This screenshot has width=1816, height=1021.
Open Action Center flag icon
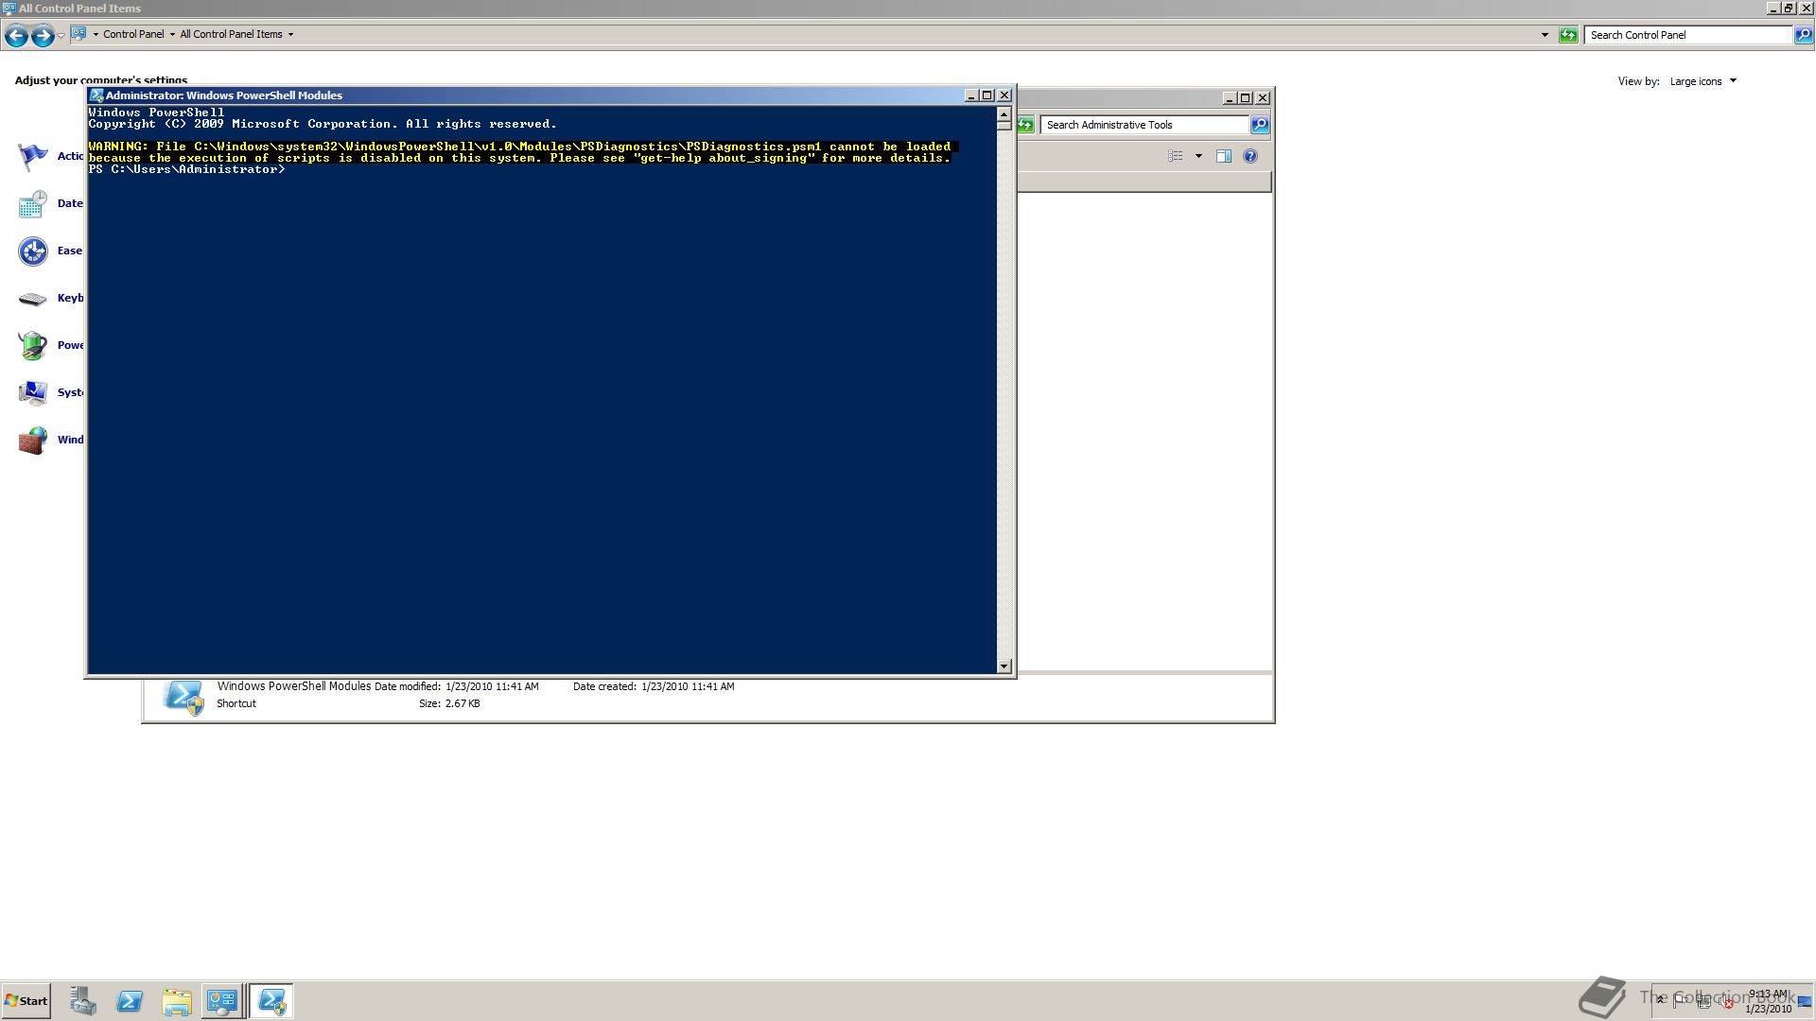point(33,156)
